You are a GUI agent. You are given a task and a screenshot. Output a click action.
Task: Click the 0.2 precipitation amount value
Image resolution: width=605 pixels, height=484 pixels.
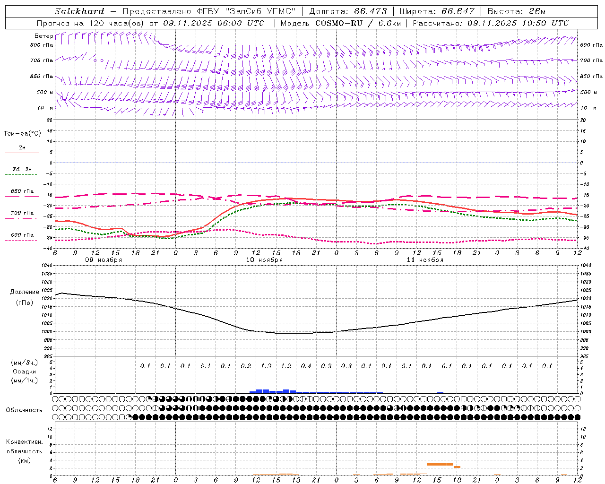(246, 366)
